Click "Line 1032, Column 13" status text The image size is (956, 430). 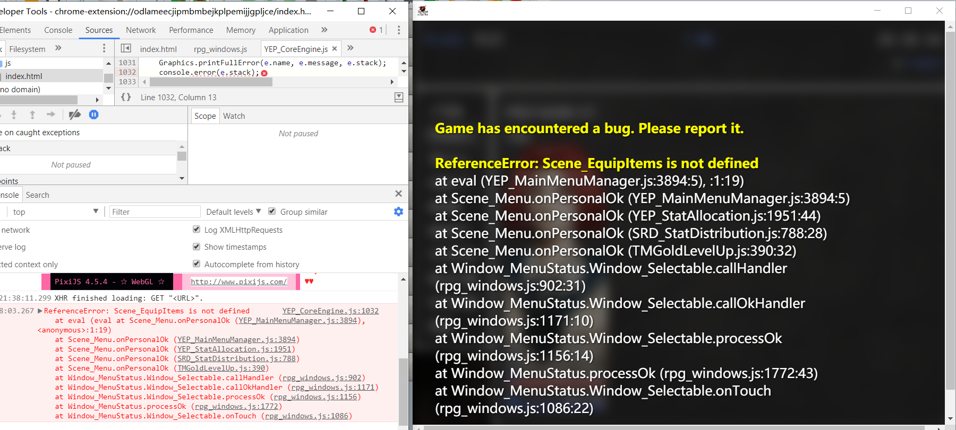178,98
